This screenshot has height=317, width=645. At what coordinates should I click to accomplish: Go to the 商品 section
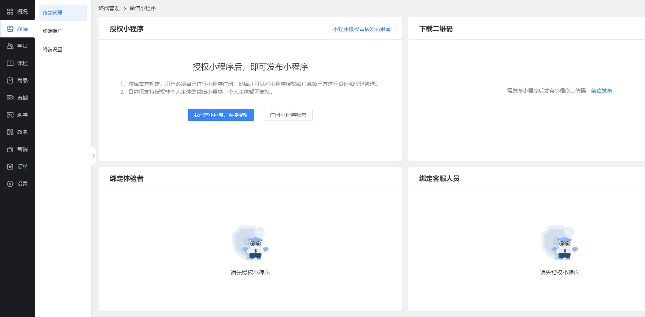pos(18,80)
